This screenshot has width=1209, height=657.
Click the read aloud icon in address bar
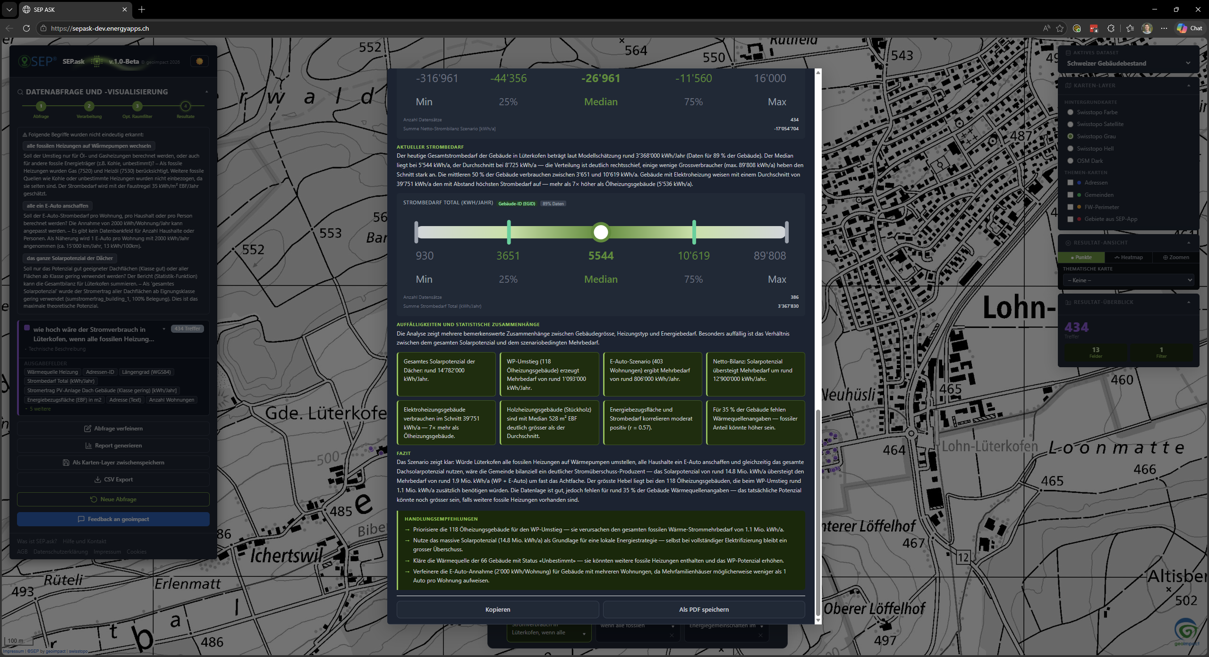1047,28
